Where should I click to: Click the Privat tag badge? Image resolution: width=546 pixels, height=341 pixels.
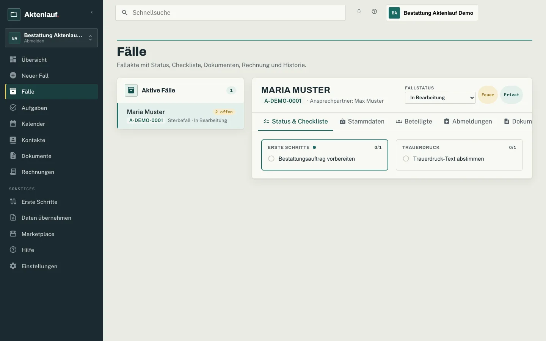pyautogui.click(x=511, y=95)
